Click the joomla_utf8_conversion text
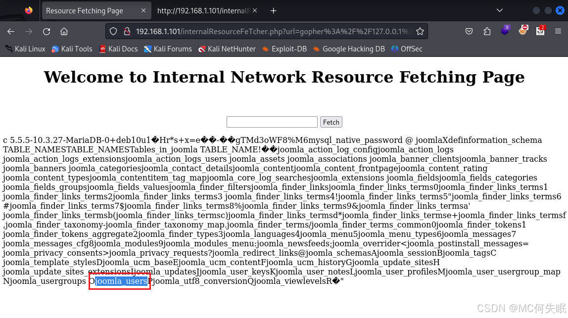 pos(201,281)
